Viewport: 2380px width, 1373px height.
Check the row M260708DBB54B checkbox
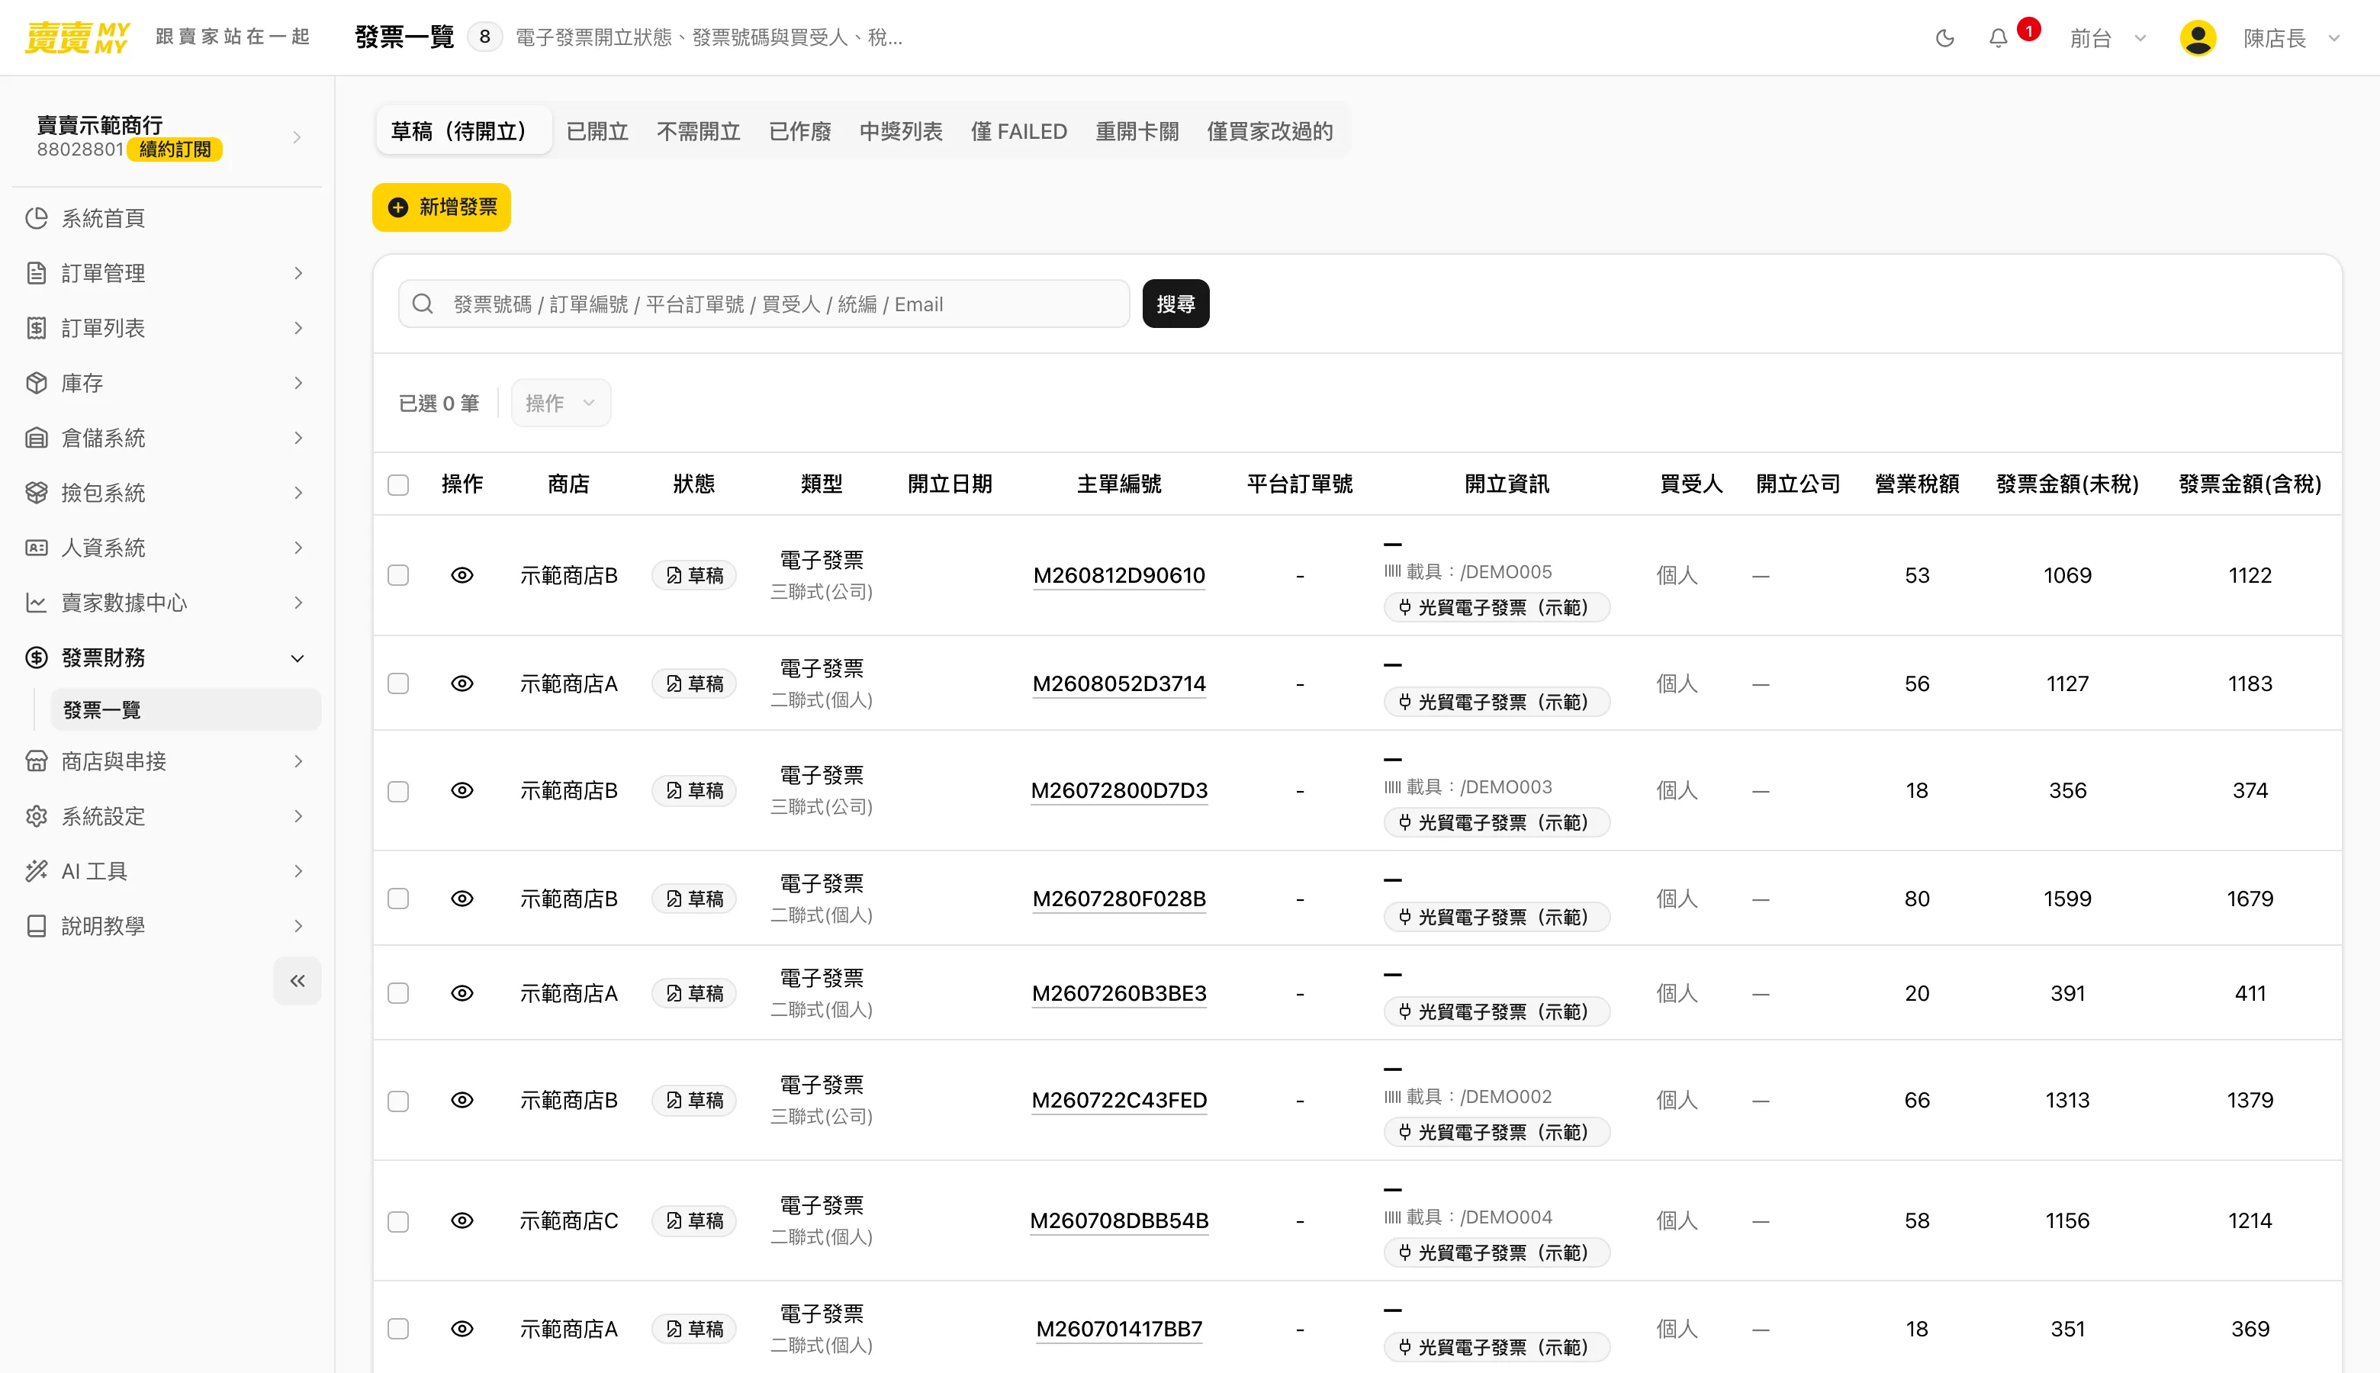tap(398, 1221)
